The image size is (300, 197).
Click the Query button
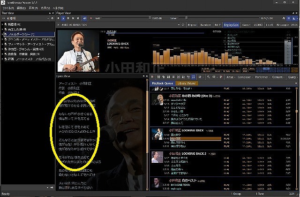(292, 76)
